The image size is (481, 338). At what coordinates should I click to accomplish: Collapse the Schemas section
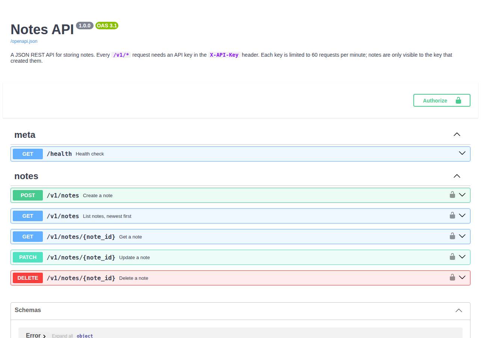[x=459, y=310]
